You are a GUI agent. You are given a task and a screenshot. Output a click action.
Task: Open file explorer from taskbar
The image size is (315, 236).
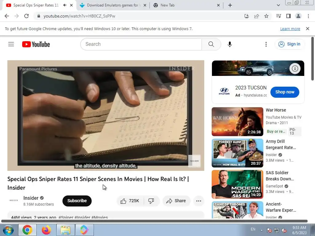(66, 230)
